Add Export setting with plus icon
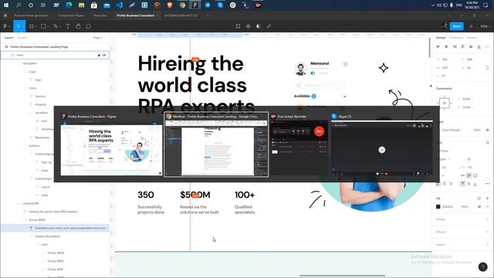The width and height of the screenshot is (494, 278). 487,244
